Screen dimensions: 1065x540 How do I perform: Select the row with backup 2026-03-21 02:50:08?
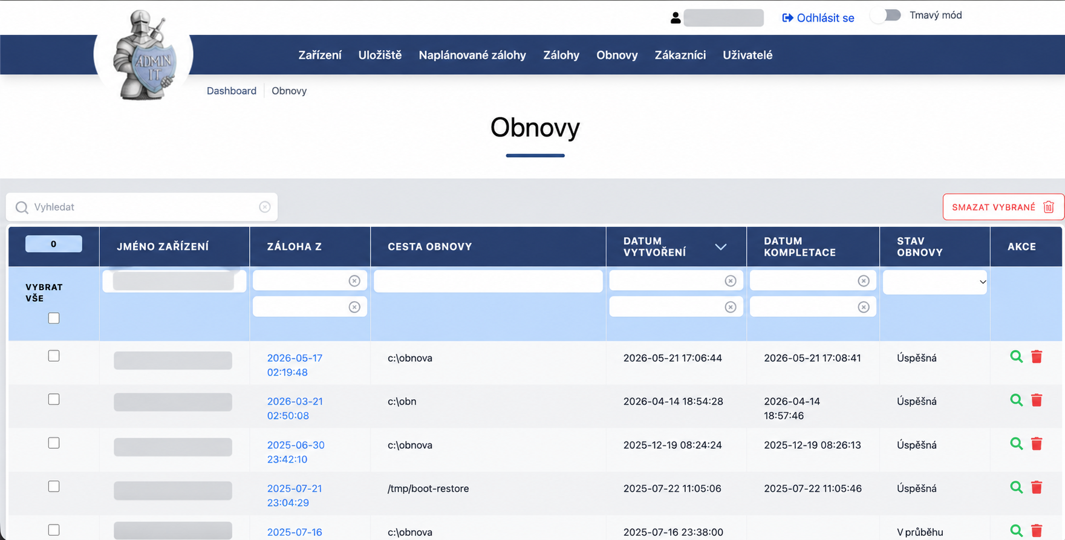[x=54, y=400]
